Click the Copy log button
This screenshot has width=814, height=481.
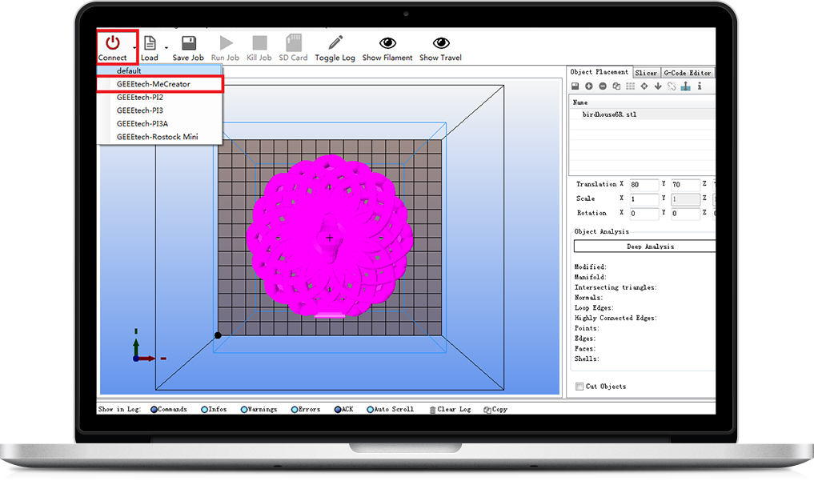pyautogui.click(x=495, y=410)
